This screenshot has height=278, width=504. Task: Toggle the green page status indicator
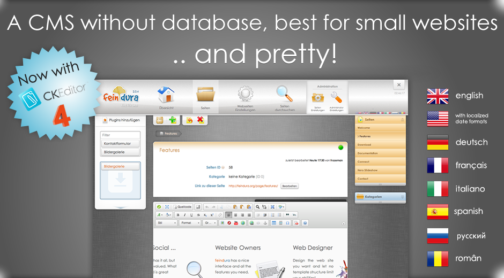(340, 148)
